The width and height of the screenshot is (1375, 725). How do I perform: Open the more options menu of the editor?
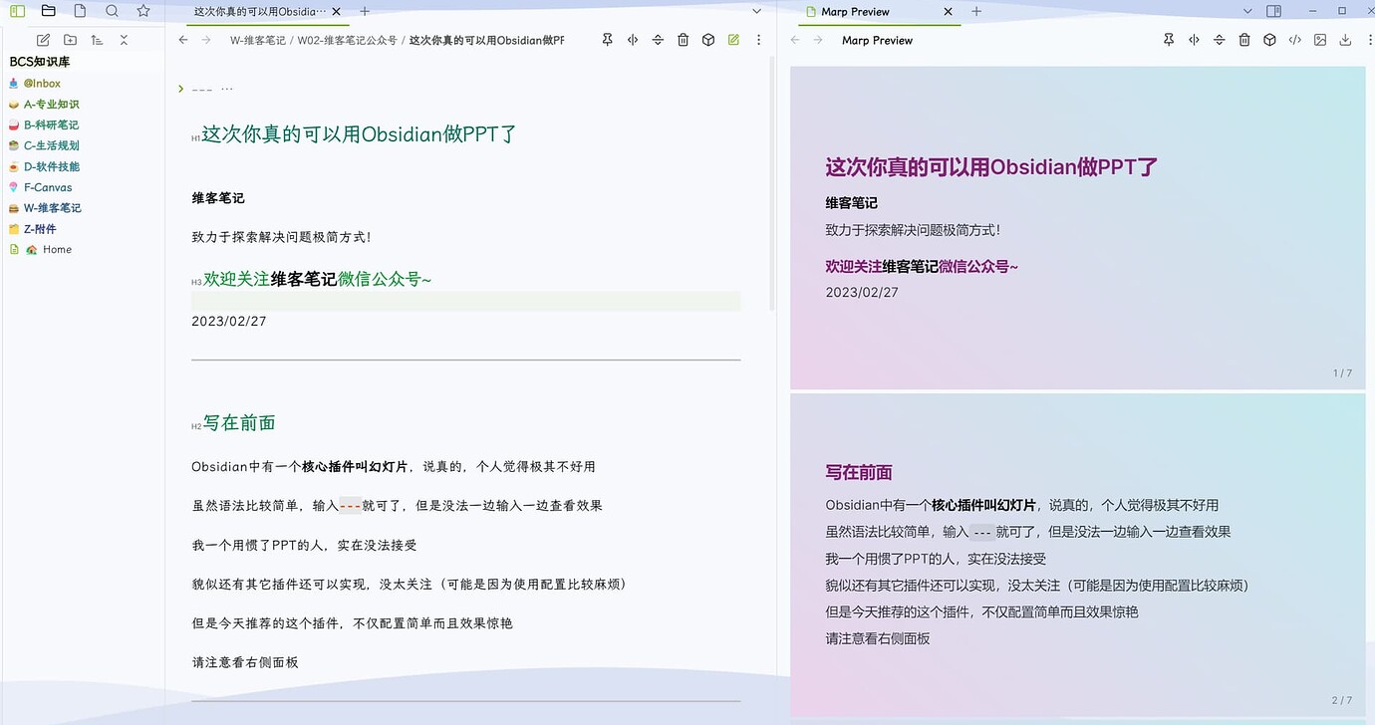[x=759, y=40]
